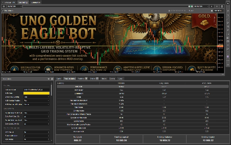Select the trend line drawing tool
Image resolution: width=231 pixels, height=145 pixels.
228,19
